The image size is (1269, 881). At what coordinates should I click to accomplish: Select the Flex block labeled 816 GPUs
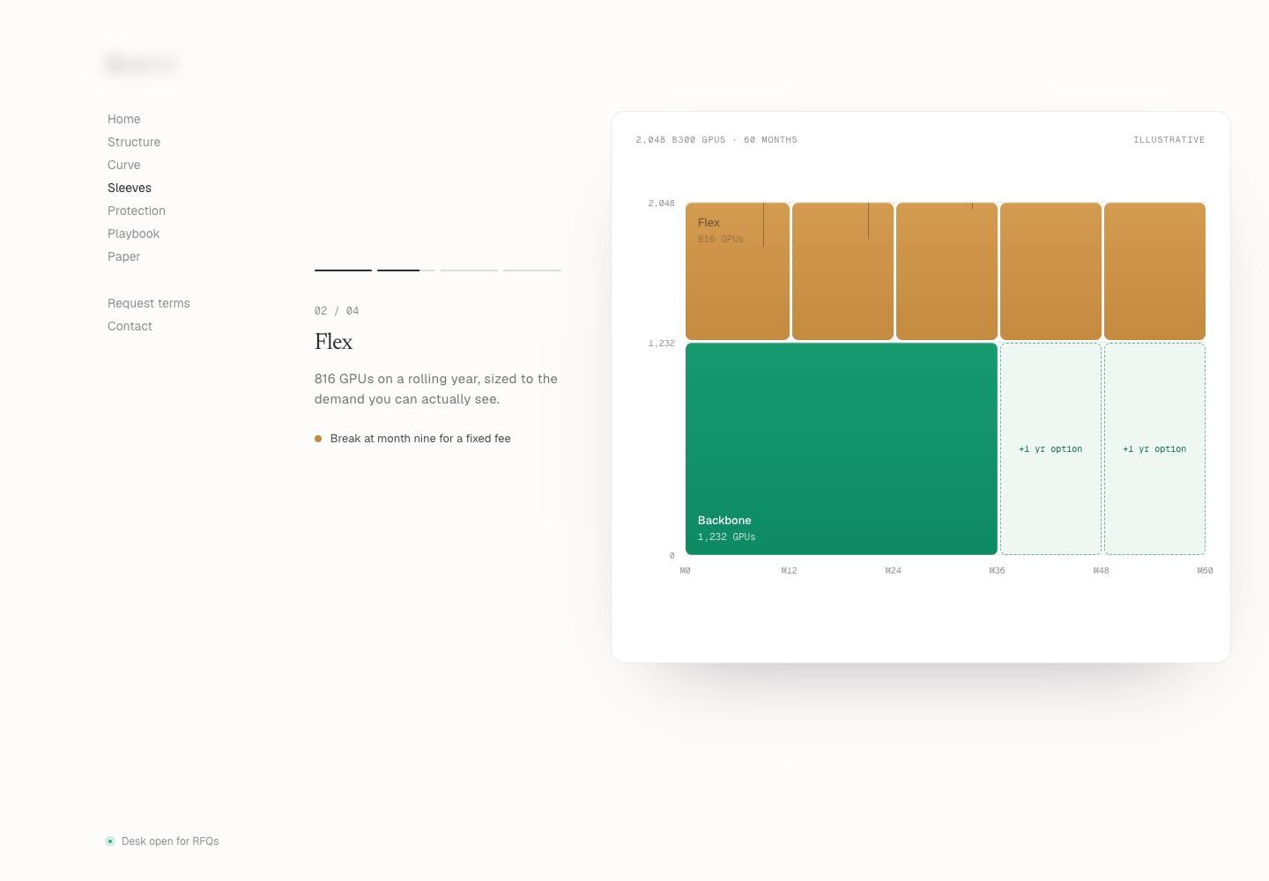[x=738, y=271]
